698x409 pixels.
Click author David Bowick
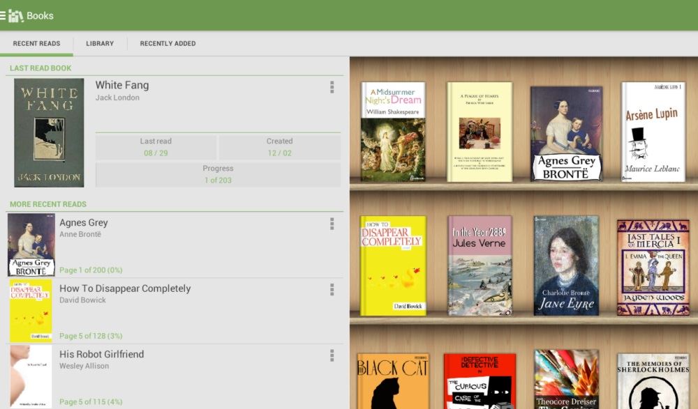(83, 300)
